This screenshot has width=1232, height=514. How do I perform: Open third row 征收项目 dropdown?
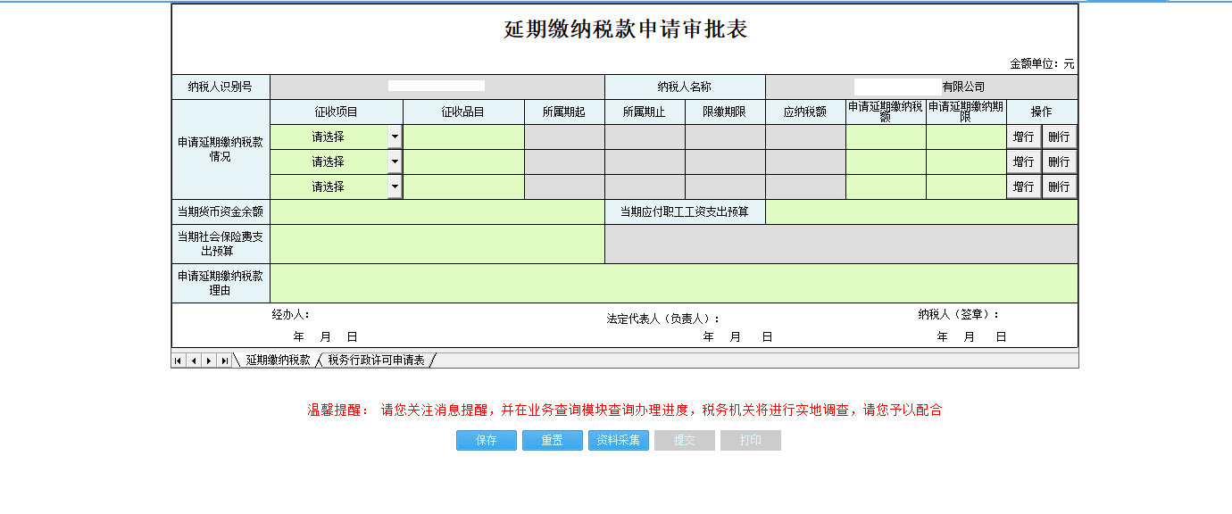point(395,187)
